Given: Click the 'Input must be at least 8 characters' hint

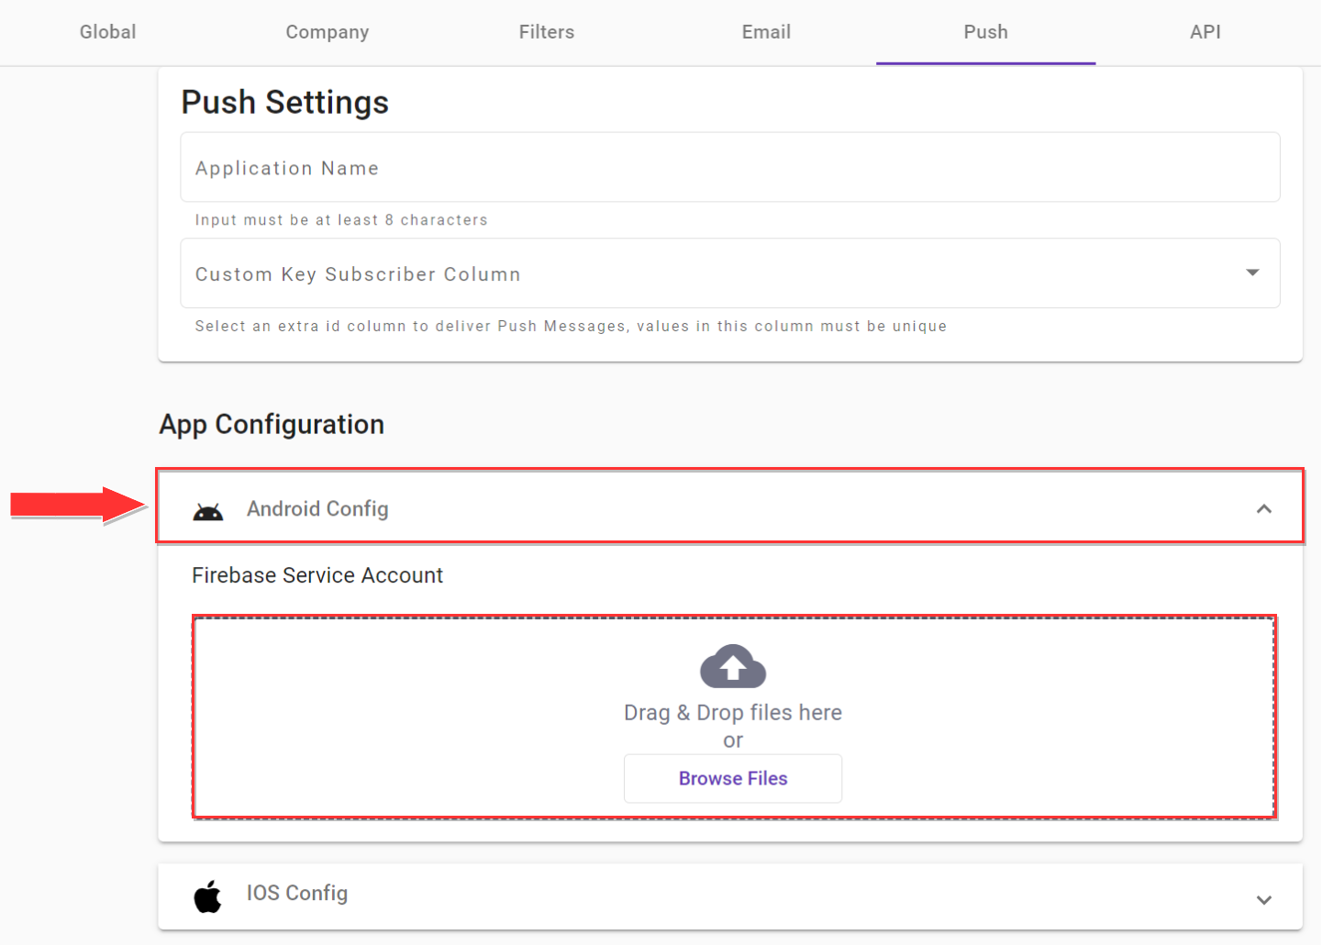Looking at the screenshot, I should pyautogui.click(x=341, y=220).
